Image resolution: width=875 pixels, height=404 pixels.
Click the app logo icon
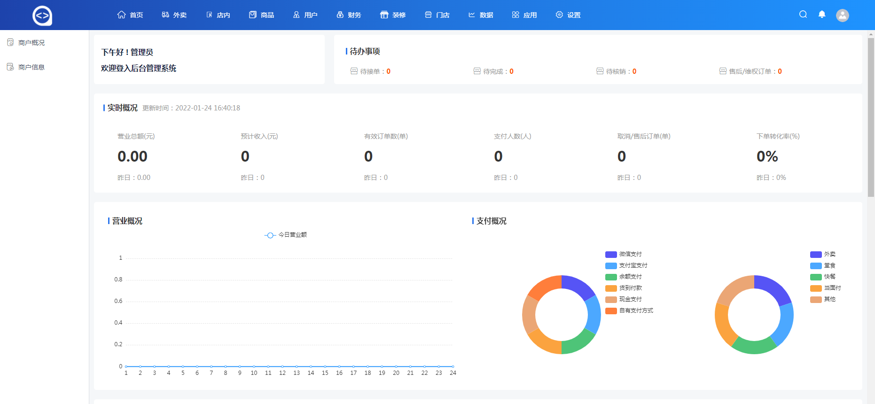tap(42, 16)
